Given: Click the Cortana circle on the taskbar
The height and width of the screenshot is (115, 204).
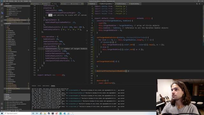Looking at the screenshot, I should [x=33, y=113].
